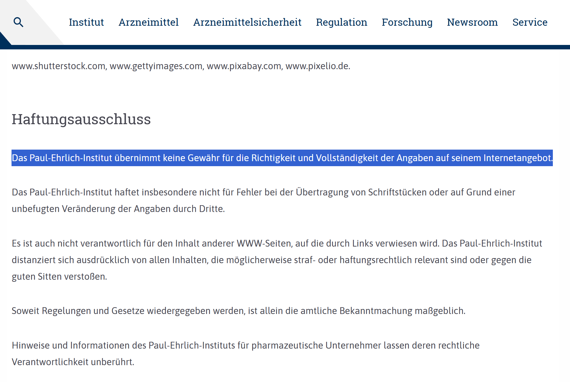Image resolution: width=570 pixels, height=382 pixels.
Task: Click paragraph starting 'Das Paul-Ehrlich-Institut haftet insbesondere'
Action: [x=263, y=200]
